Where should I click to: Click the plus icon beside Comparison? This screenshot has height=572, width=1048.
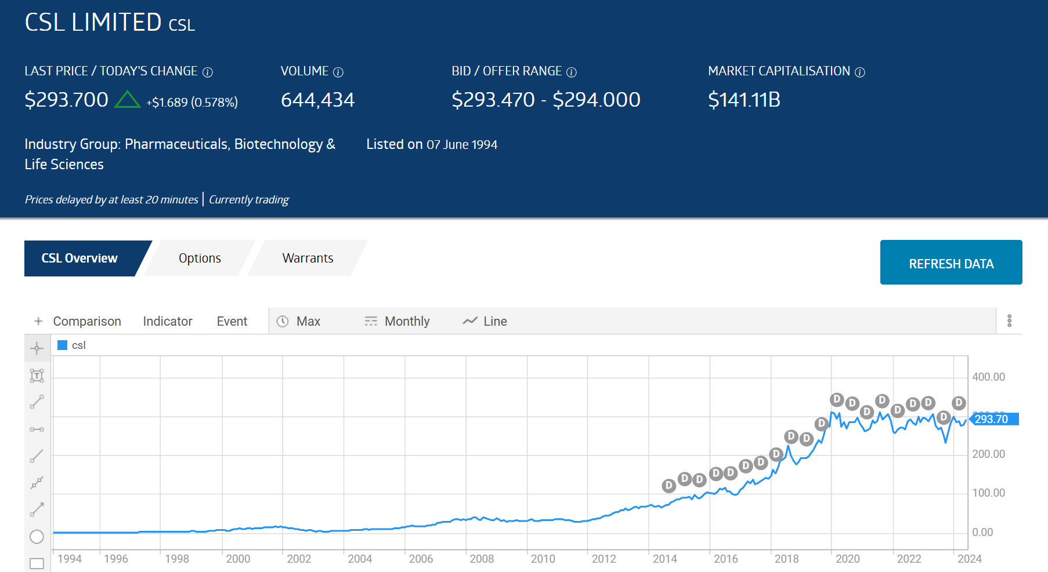pyautogui.click(x=38, y=321)
